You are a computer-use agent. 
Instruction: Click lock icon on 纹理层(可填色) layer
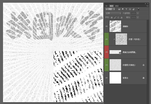tap(143, 65)
